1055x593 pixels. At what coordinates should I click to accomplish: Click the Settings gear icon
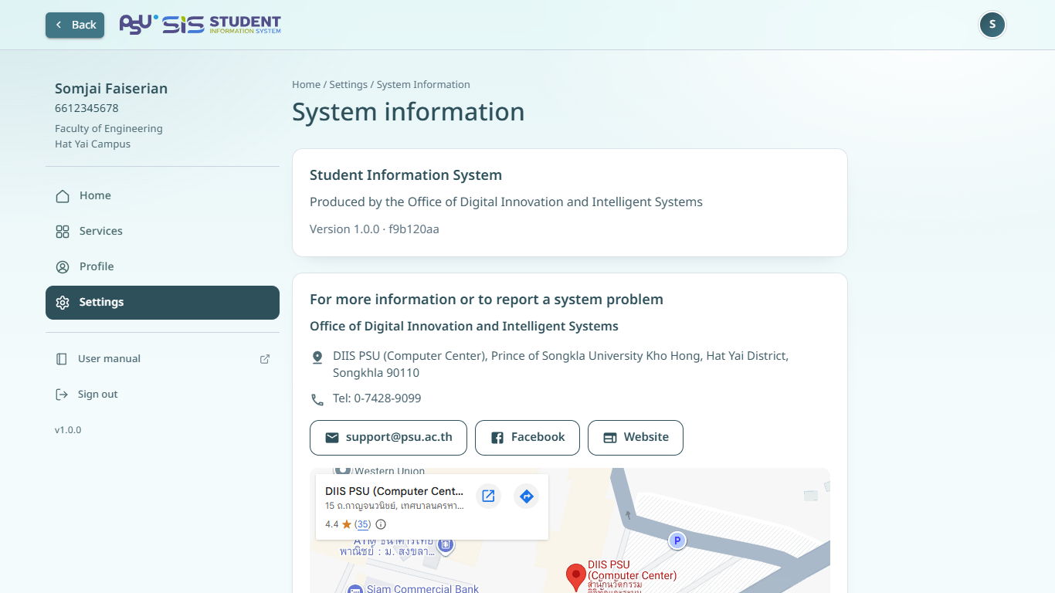point(63,303)
